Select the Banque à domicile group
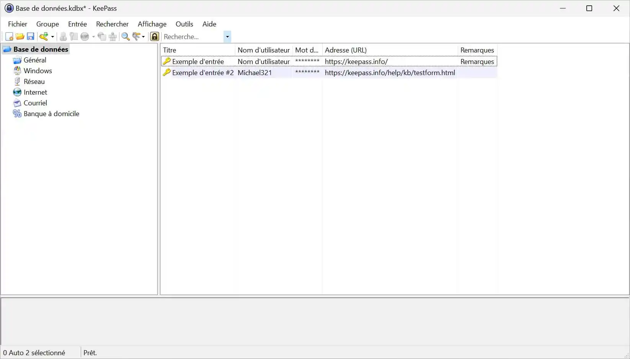 pos(51,113)
